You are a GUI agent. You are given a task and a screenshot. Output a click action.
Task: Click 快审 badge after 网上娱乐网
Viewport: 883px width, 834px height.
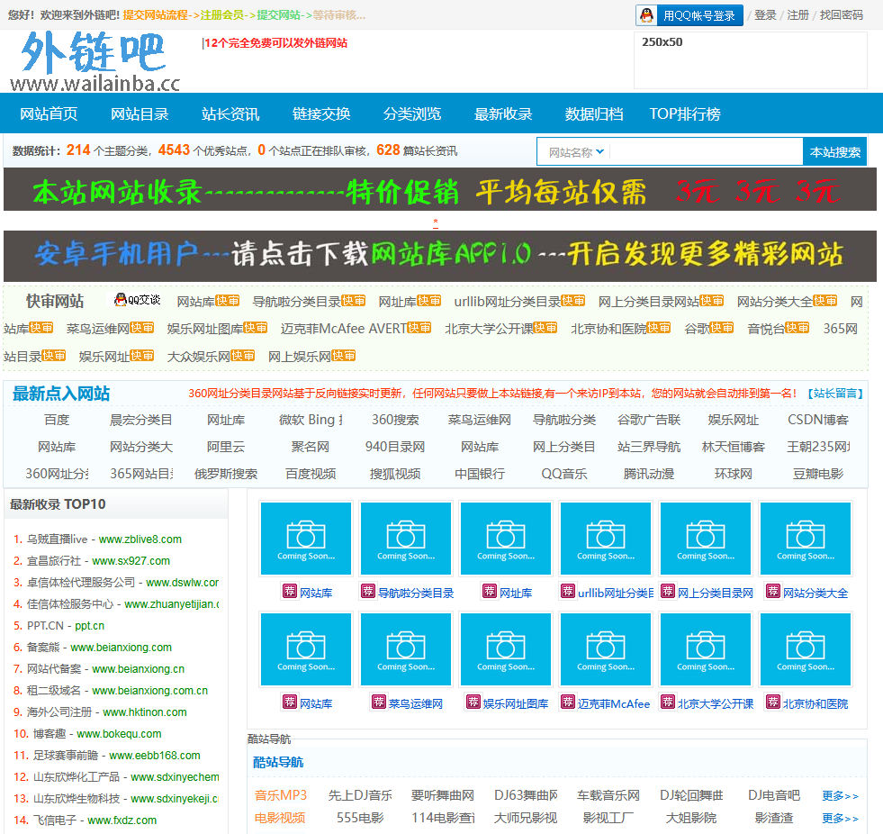click(x=344, y=356)
